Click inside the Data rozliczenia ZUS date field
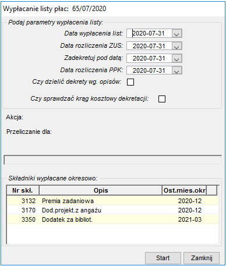Viewport: 226px width, 266px height. tap(149, 46)
